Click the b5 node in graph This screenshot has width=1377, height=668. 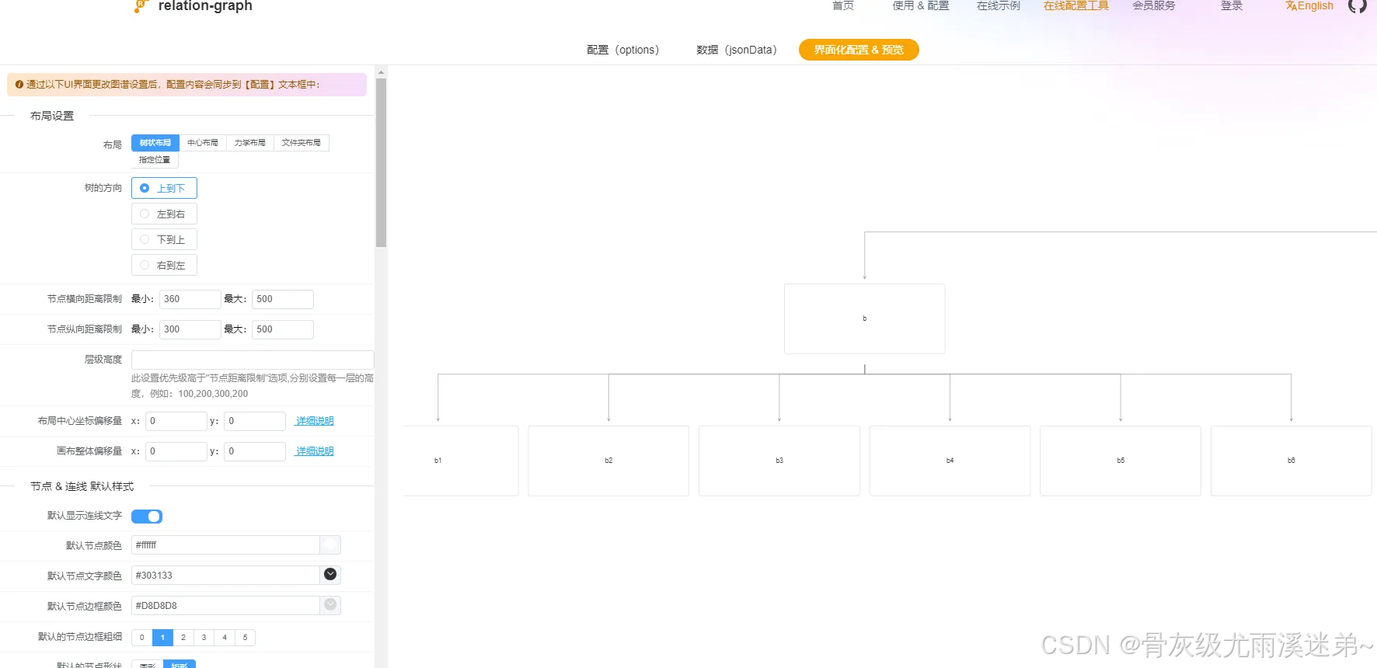click(1120, 461)
